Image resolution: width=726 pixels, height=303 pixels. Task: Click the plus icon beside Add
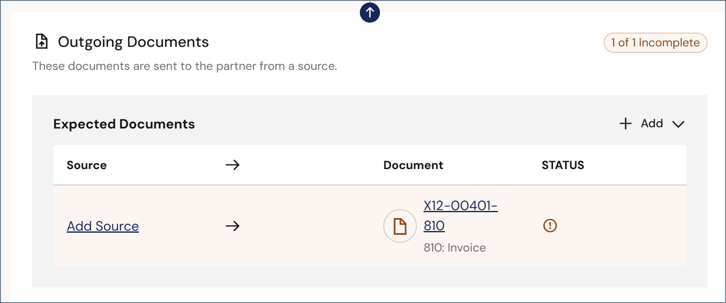click(625, 123)
